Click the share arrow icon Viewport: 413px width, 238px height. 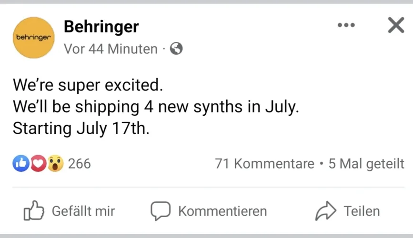tap(325, 211)
